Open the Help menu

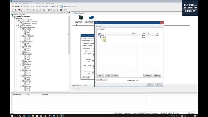(53, 4)
